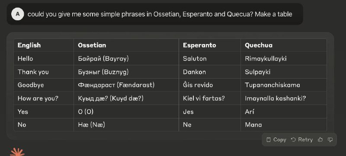Image resolution: width=346 pixels, height=156 pixels.
Task: Click the orange Claude starburst logo
Action: point(17,152)
